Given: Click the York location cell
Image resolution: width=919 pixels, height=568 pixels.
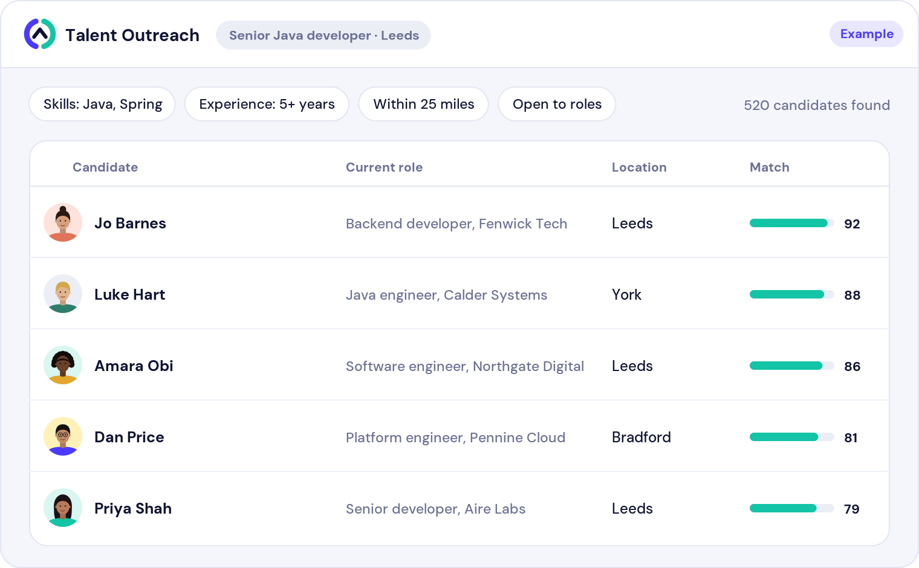Looking at the screenshot, I should point(626,294).
